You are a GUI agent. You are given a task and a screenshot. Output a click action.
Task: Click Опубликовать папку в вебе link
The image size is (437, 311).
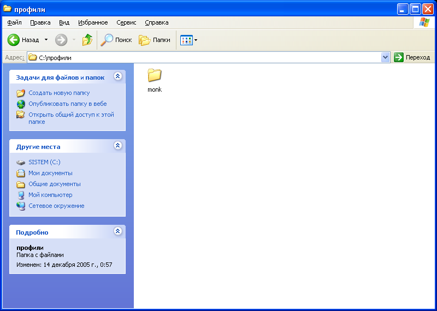point(68,104)
